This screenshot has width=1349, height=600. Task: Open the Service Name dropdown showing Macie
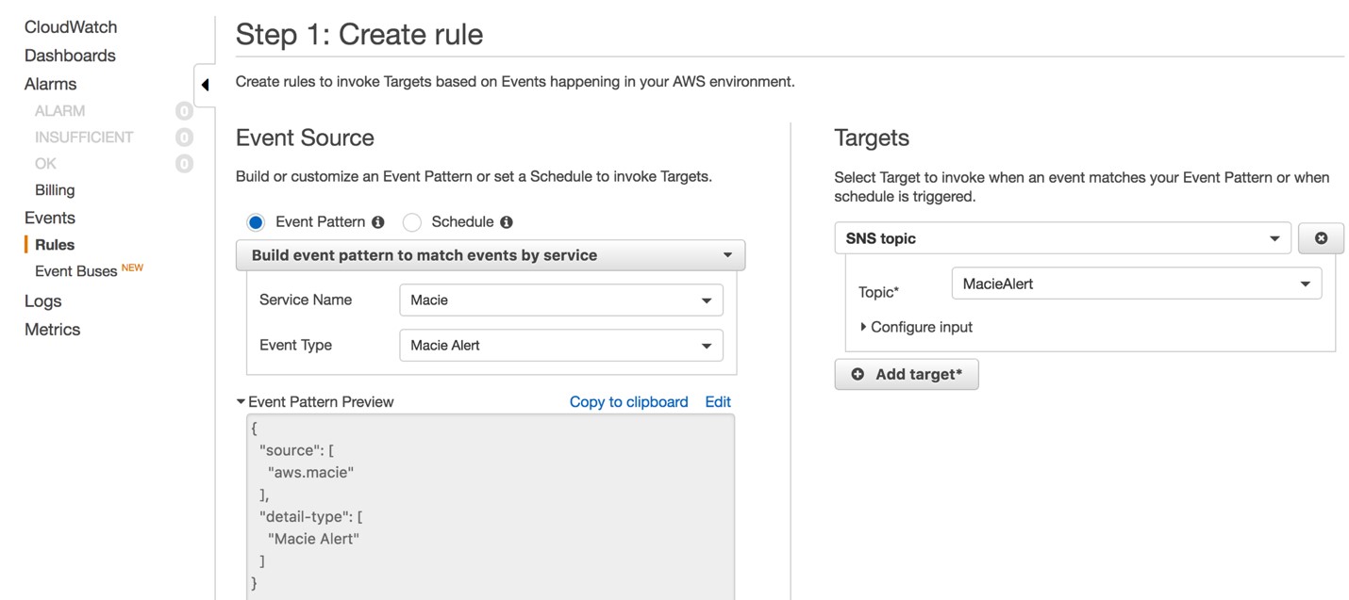tap(561, 300)
